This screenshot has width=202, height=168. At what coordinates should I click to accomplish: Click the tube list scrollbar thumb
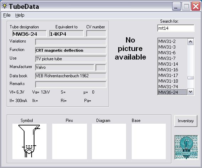click(x=191, y=78)
